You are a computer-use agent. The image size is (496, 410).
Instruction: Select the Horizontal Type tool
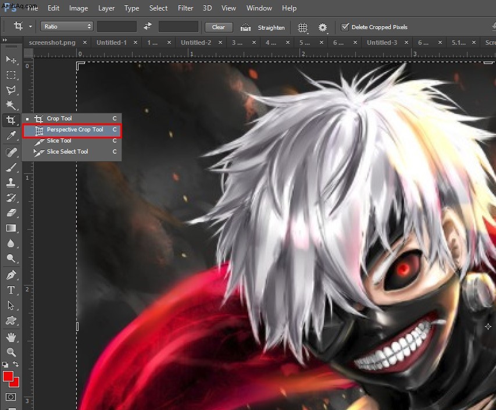(11, 290)
